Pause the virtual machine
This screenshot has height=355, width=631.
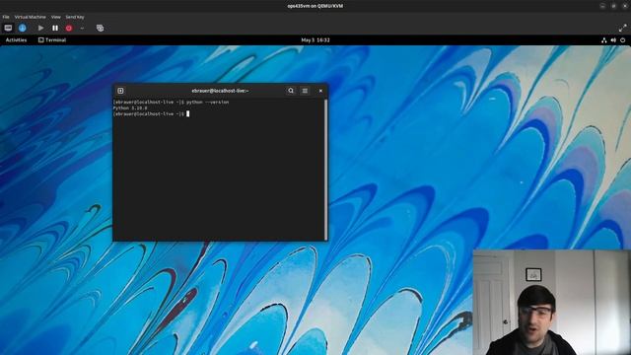55,28
